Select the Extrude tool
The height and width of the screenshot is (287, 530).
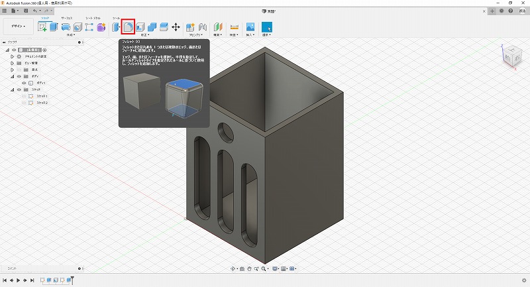[x=54, y=27]
